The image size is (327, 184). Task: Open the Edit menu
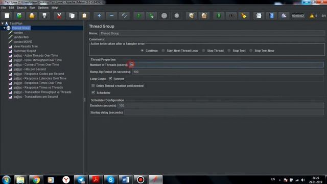point(11,8)
